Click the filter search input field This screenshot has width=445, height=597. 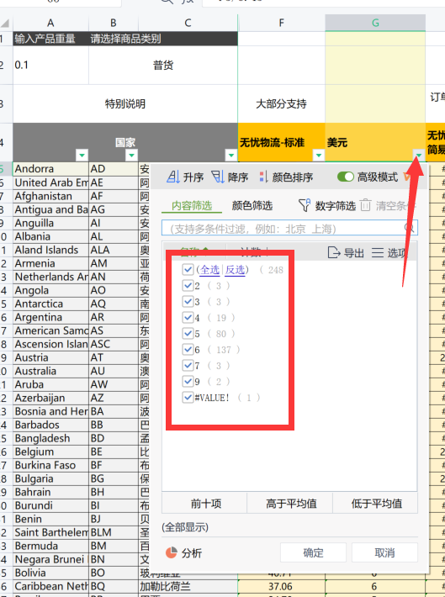pos(289,228)
